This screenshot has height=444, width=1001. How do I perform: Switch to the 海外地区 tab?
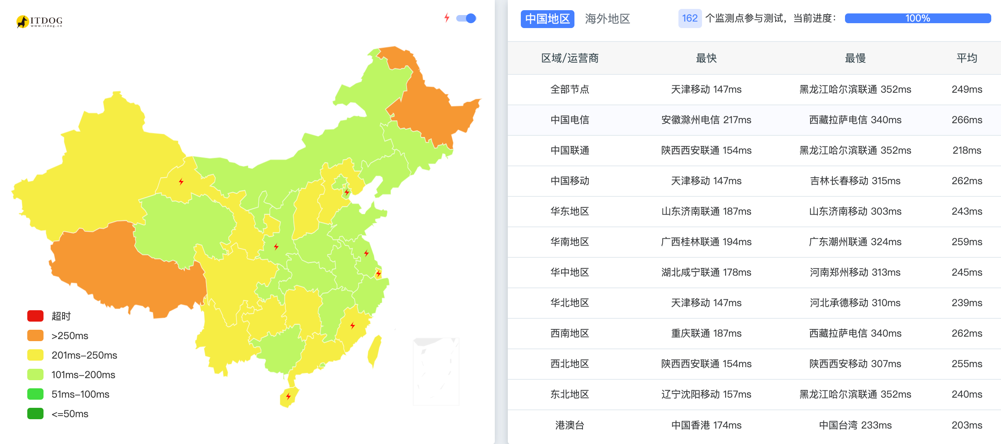pos(607,19)
